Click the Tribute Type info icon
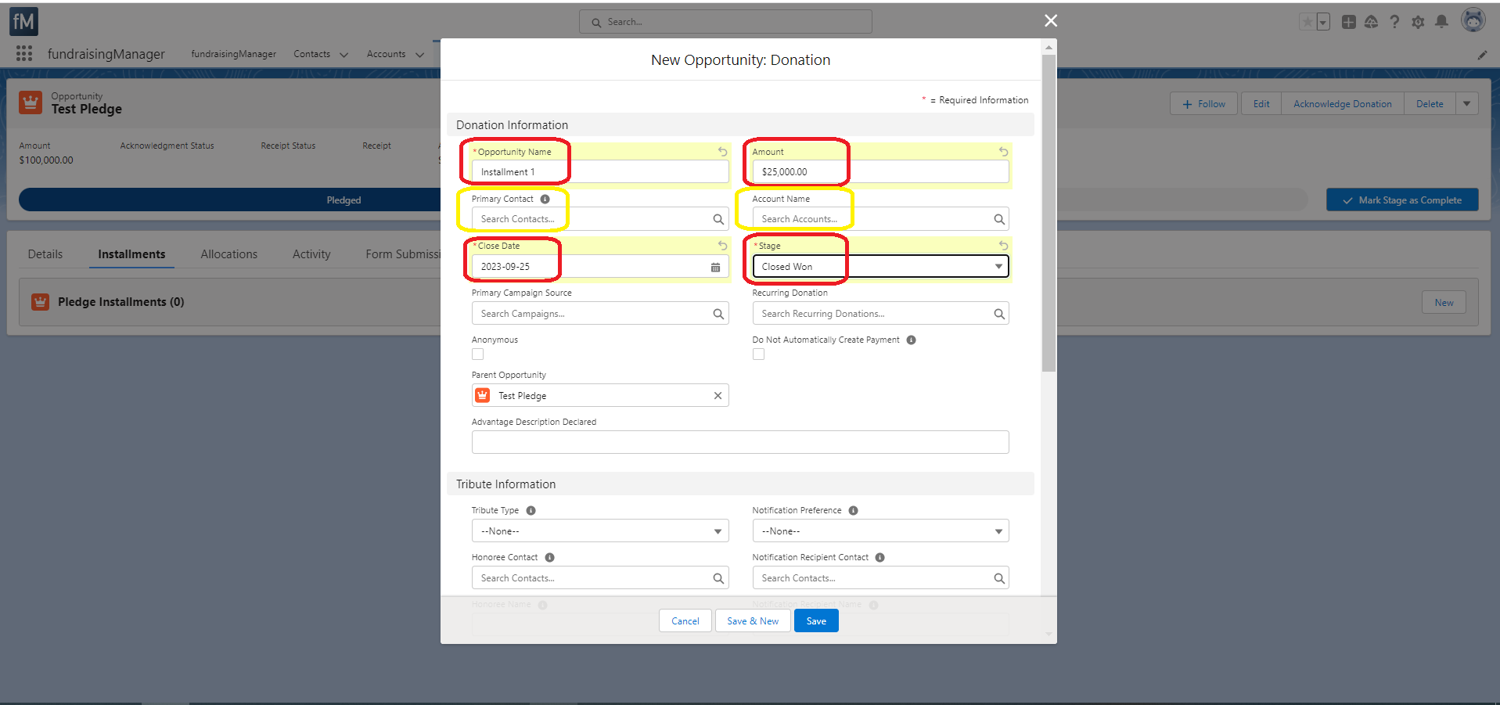Viewport: 1500px width, 705px height. click(x=531, y=510)
